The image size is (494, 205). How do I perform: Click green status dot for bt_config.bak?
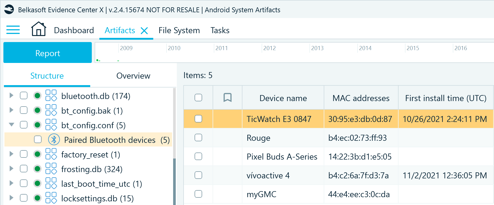[x=37, y=110]
